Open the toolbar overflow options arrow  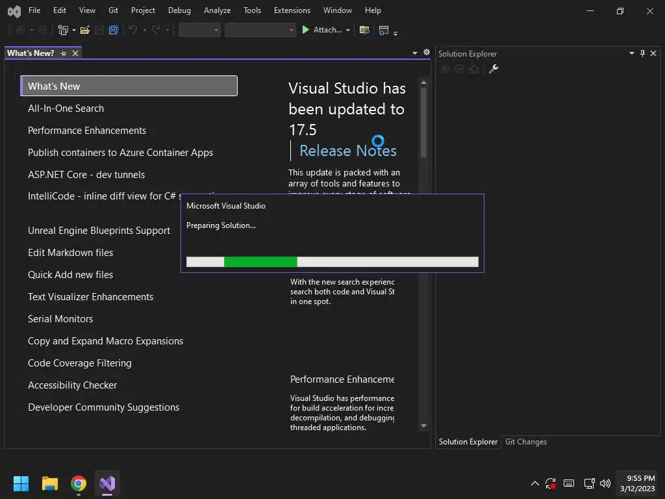coord(395,33)
